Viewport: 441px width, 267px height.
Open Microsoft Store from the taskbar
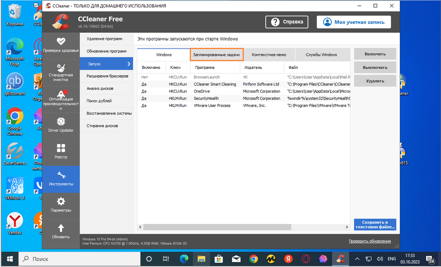[218, 259]
